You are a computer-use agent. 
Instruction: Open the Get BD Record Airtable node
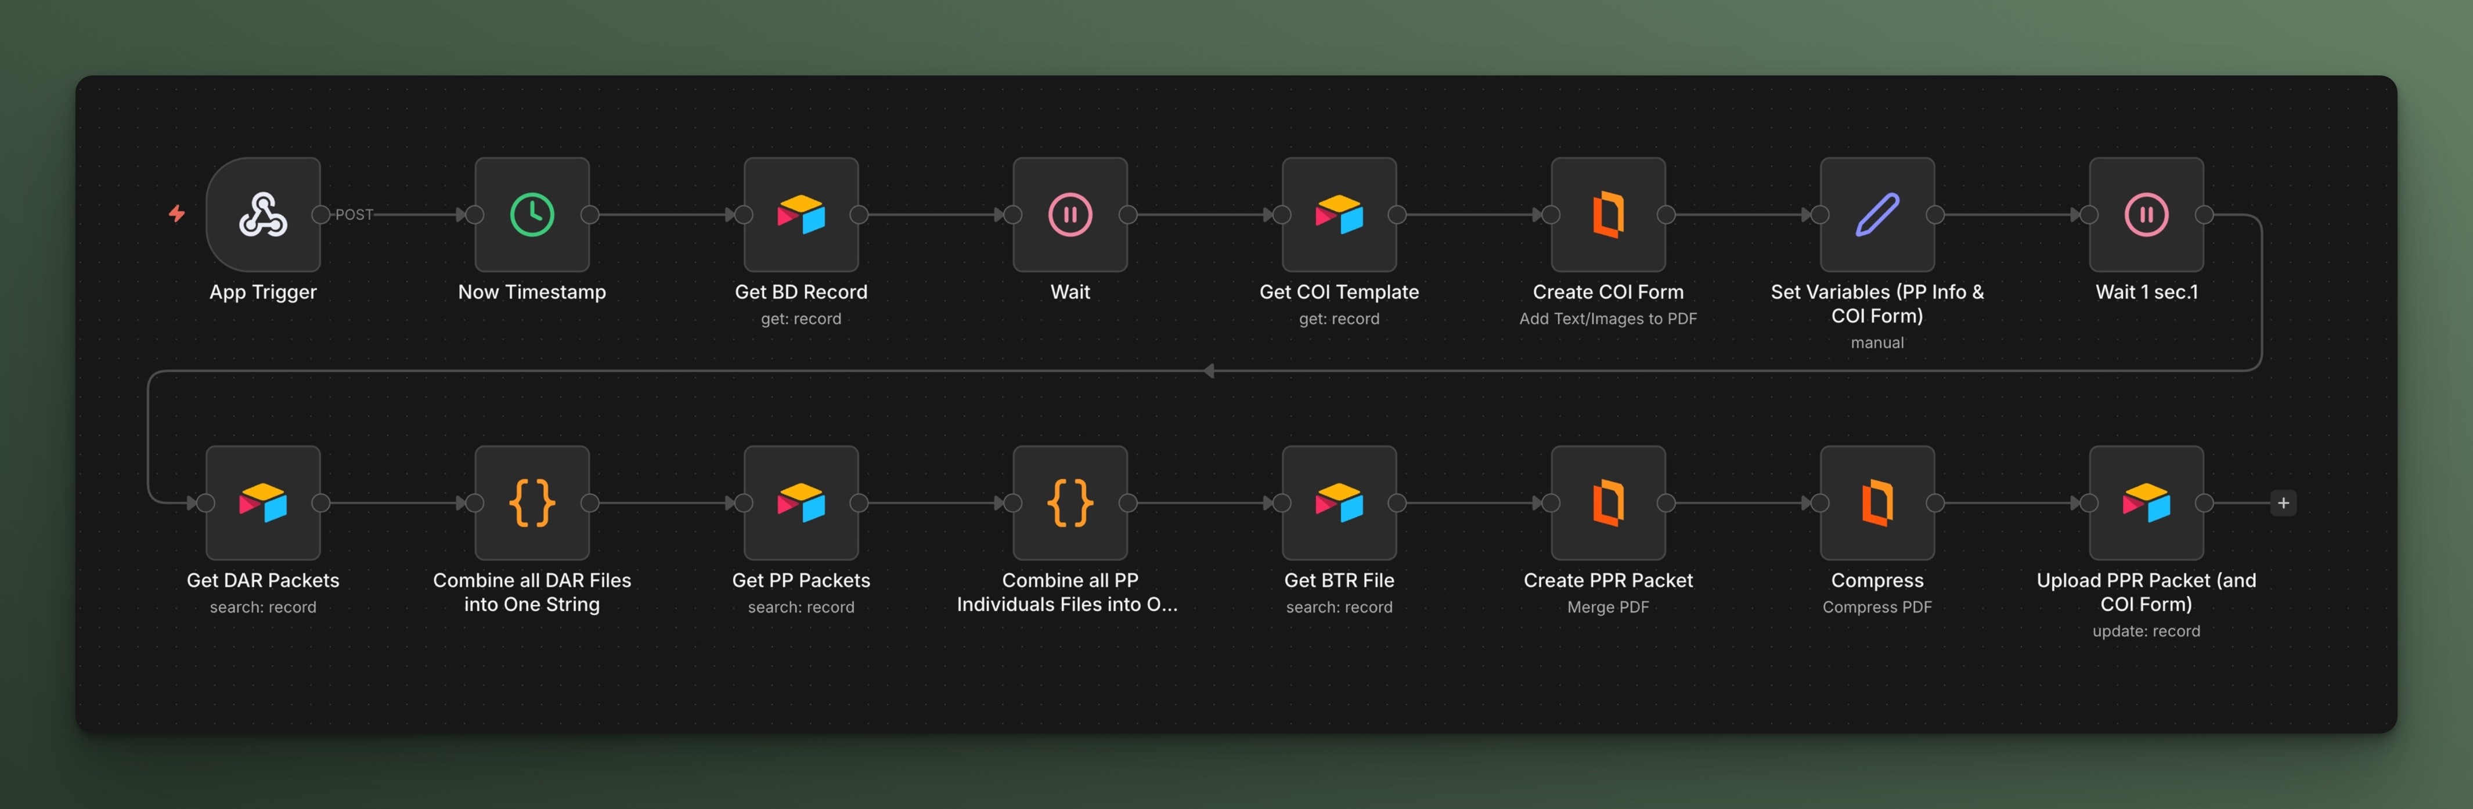pyautogui.click(x=801, y=215)
